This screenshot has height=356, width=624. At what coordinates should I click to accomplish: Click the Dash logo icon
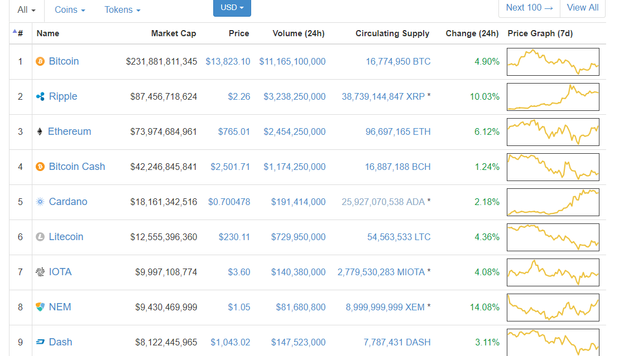click(40, 342)
